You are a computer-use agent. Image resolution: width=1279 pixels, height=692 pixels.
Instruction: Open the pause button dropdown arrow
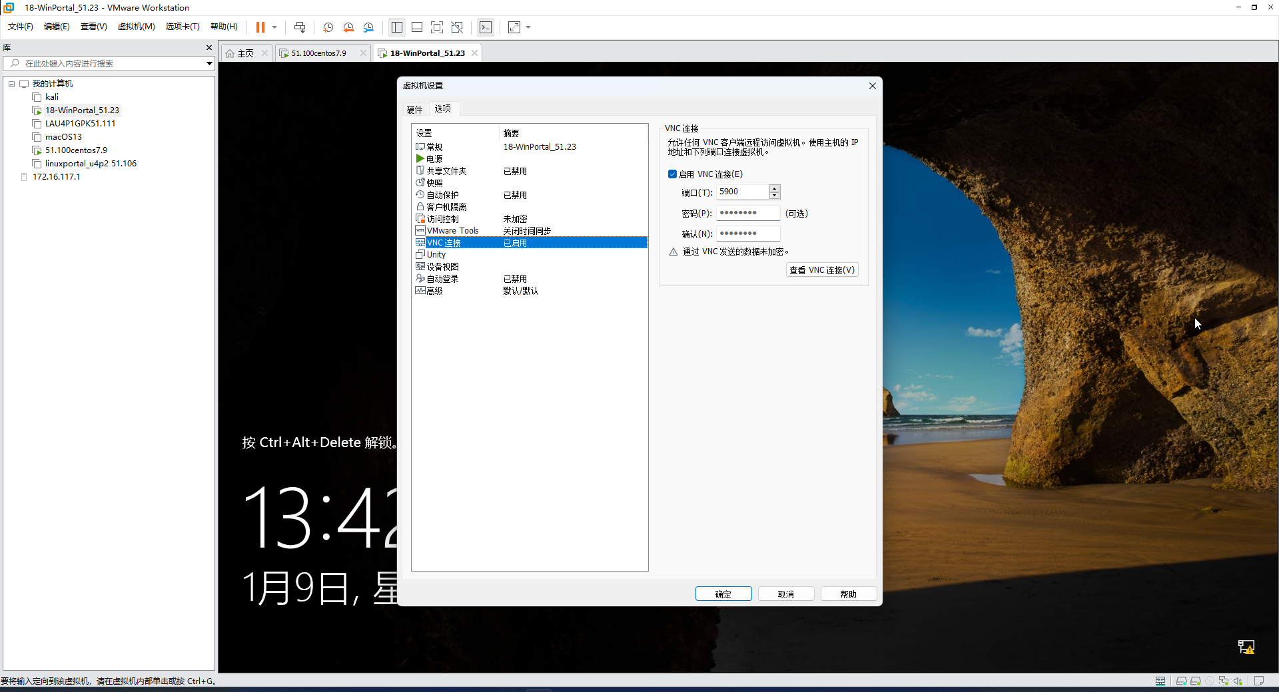click(274, 27)
